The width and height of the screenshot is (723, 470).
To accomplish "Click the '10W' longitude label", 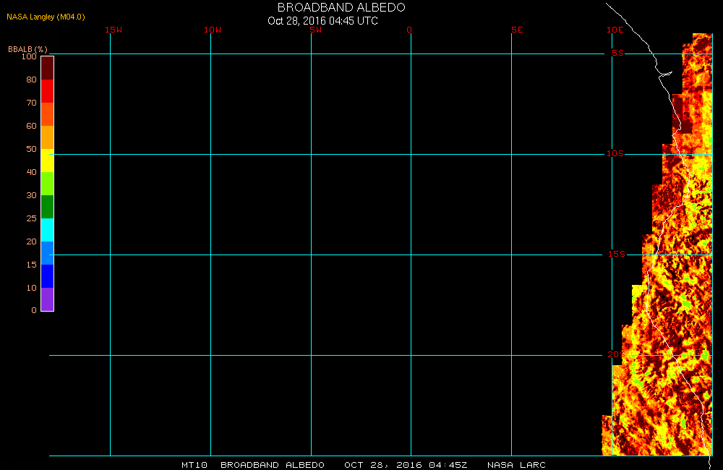I will tap(213, 30).
